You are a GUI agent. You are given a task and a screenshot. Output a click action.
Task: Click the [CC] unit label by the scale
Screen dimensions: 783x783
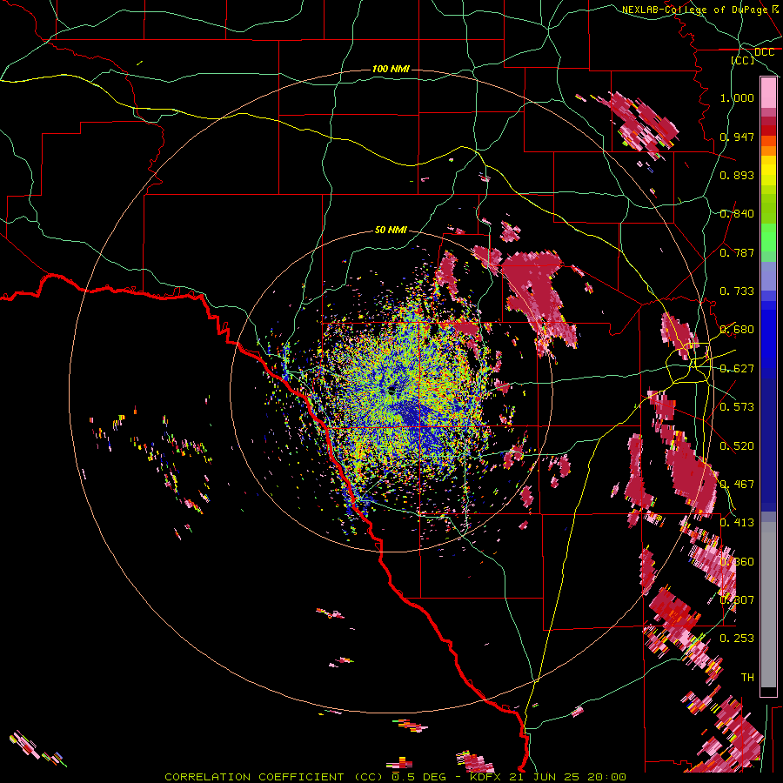coord(743,60)
